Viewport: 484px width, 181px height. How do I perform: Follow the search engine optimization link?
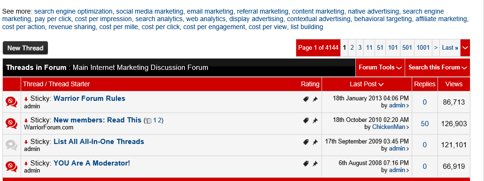tap(73, 11)
